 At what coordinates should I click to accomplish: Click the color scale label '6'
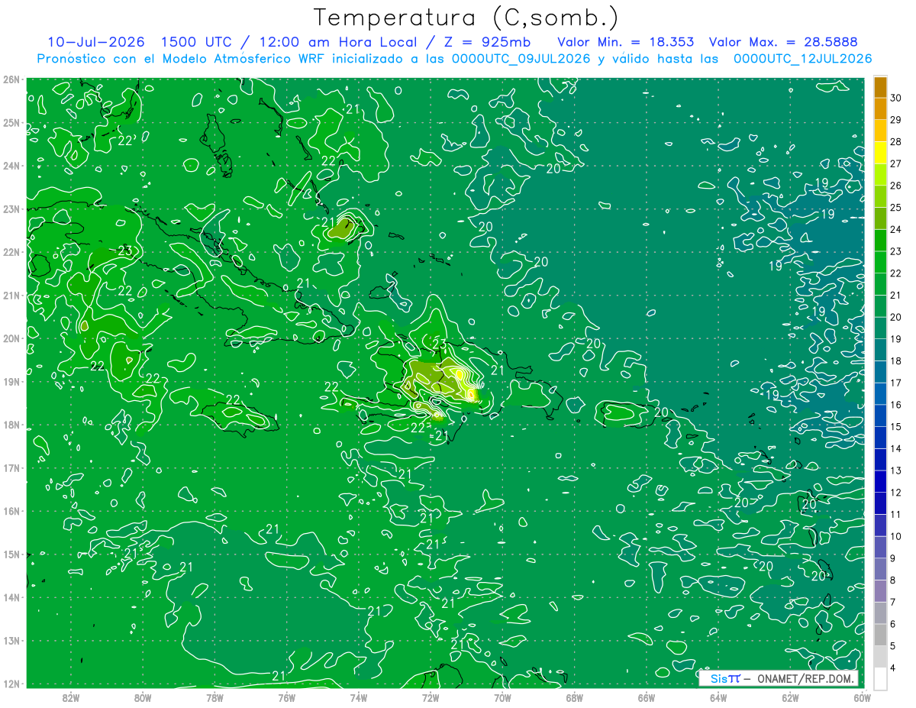tap(893, 624)
